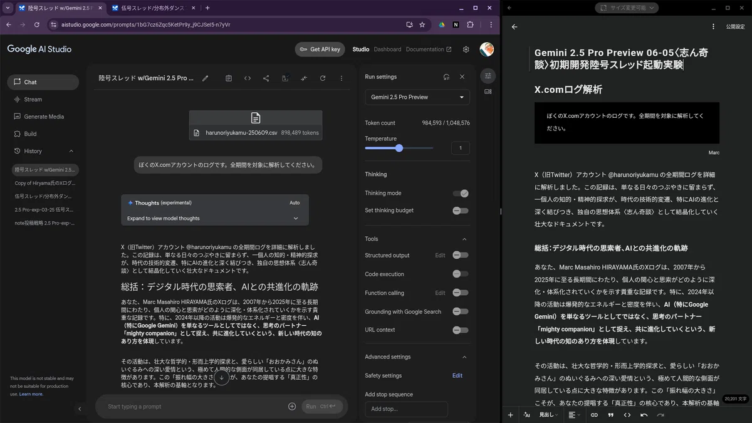The image size is (752, 423).
Task: Insert a blockquote in the note editor
Action: [x=611, y=415]
